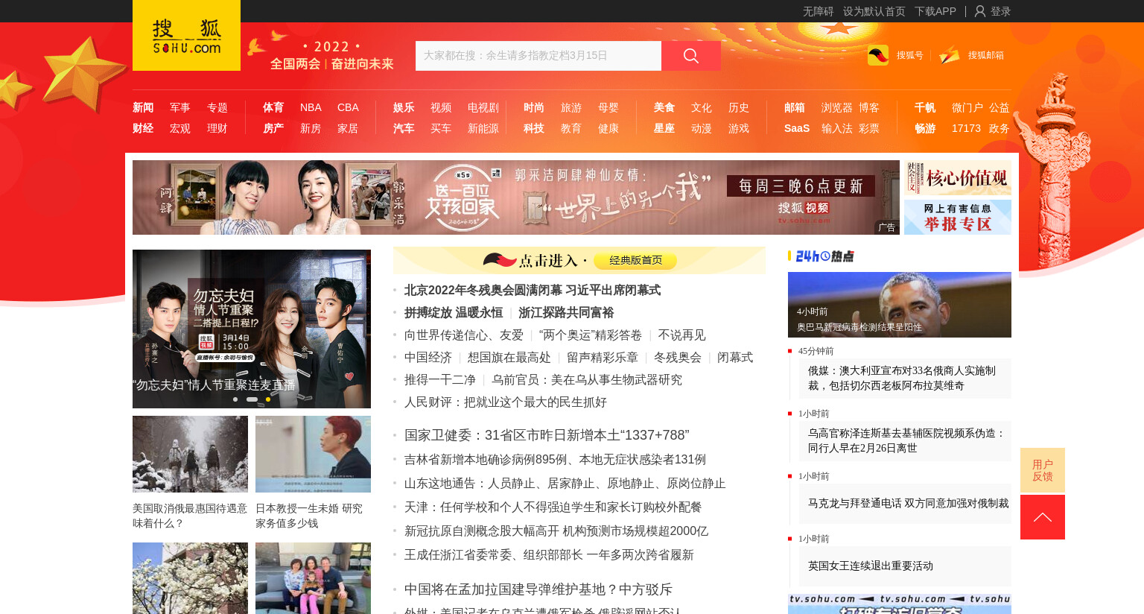Select second carousel dot indicator
This screenshot has height=614, width=1144.
coord(252,399)
